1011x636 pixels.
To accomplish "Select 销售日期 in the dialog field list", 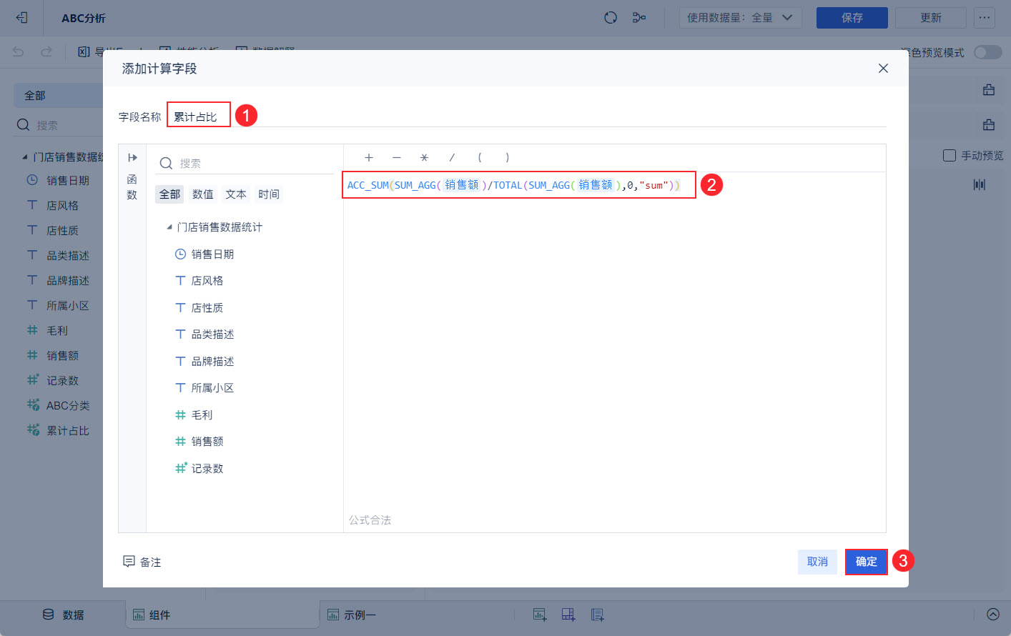I will point(212,254).
